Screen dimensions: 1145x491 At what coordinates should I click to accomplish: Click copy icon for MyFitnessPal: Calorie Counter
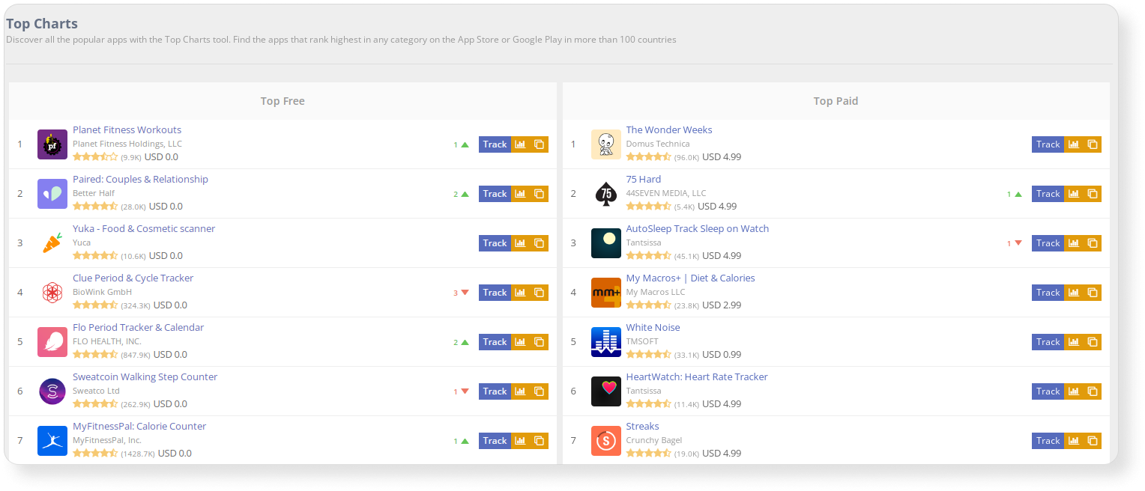pos(539,441)
